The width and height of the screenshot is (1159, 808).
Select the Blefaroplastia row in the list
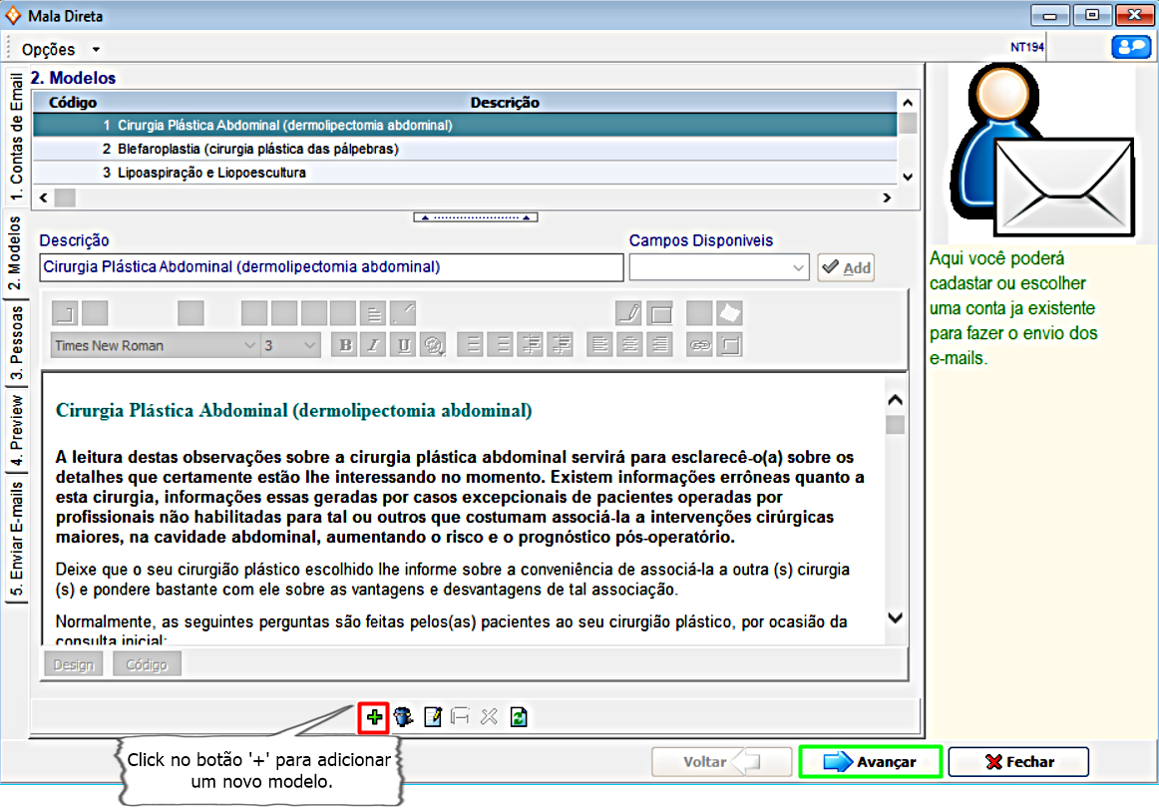coord(257,149)
